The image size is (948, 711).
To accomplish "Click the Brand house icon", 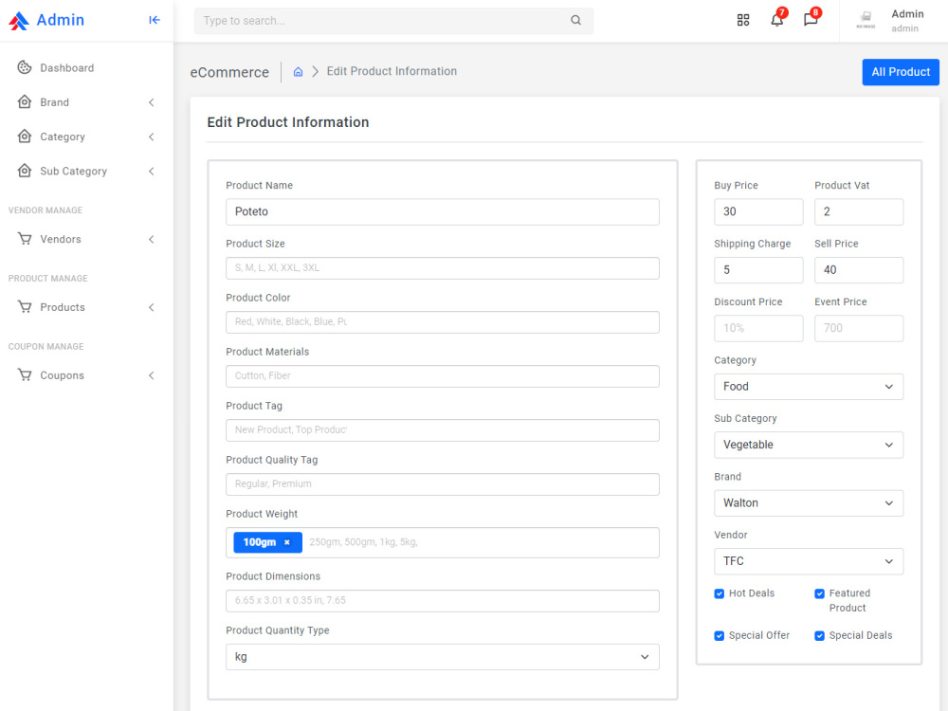I will pos(25,101).
